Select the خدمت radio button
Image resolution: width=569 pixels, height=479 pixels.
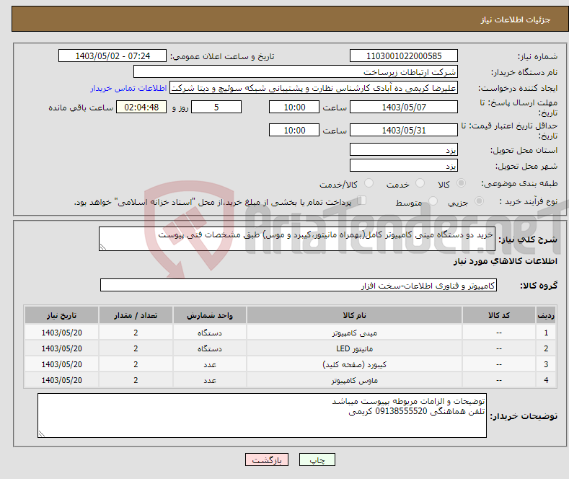(x=420, y=183)
